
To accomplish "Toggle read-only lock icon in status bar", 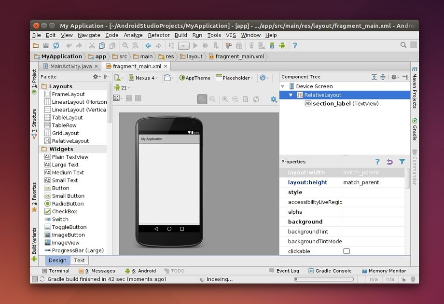I will [x=403, y=279].
